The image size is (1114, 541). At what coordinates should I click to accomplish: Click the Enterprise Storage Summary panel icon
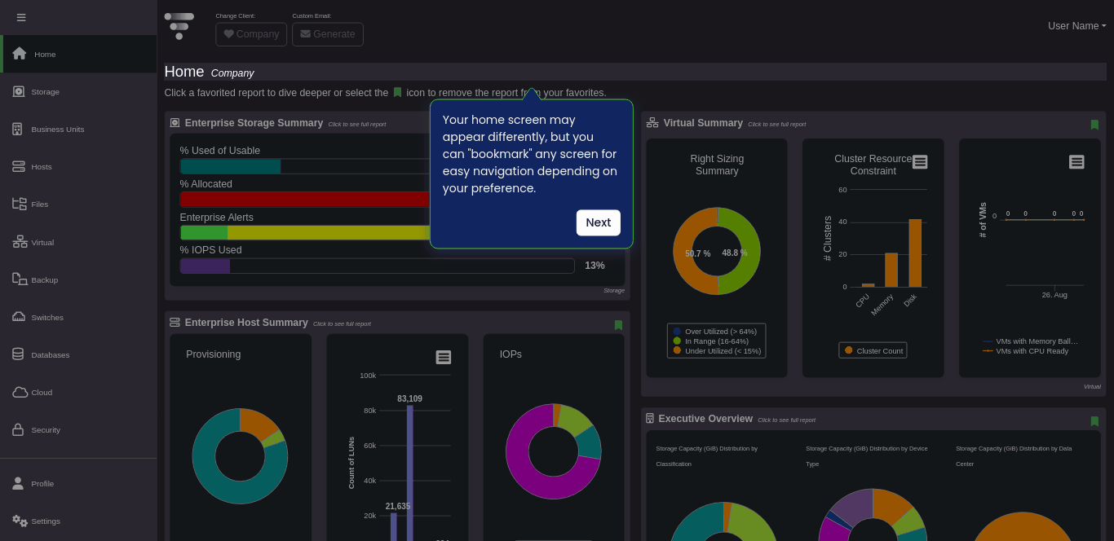[x=175, y=123]
